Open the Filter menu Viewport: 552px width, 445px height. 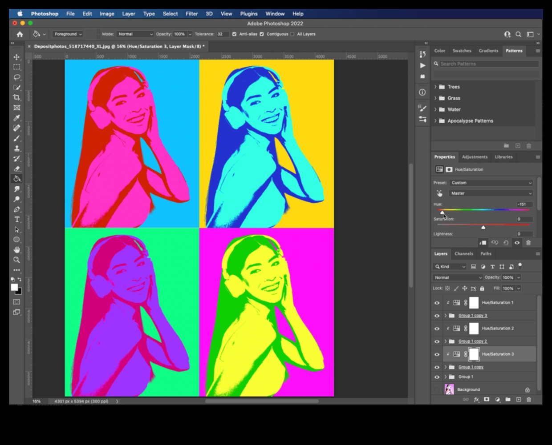[191, 14]
